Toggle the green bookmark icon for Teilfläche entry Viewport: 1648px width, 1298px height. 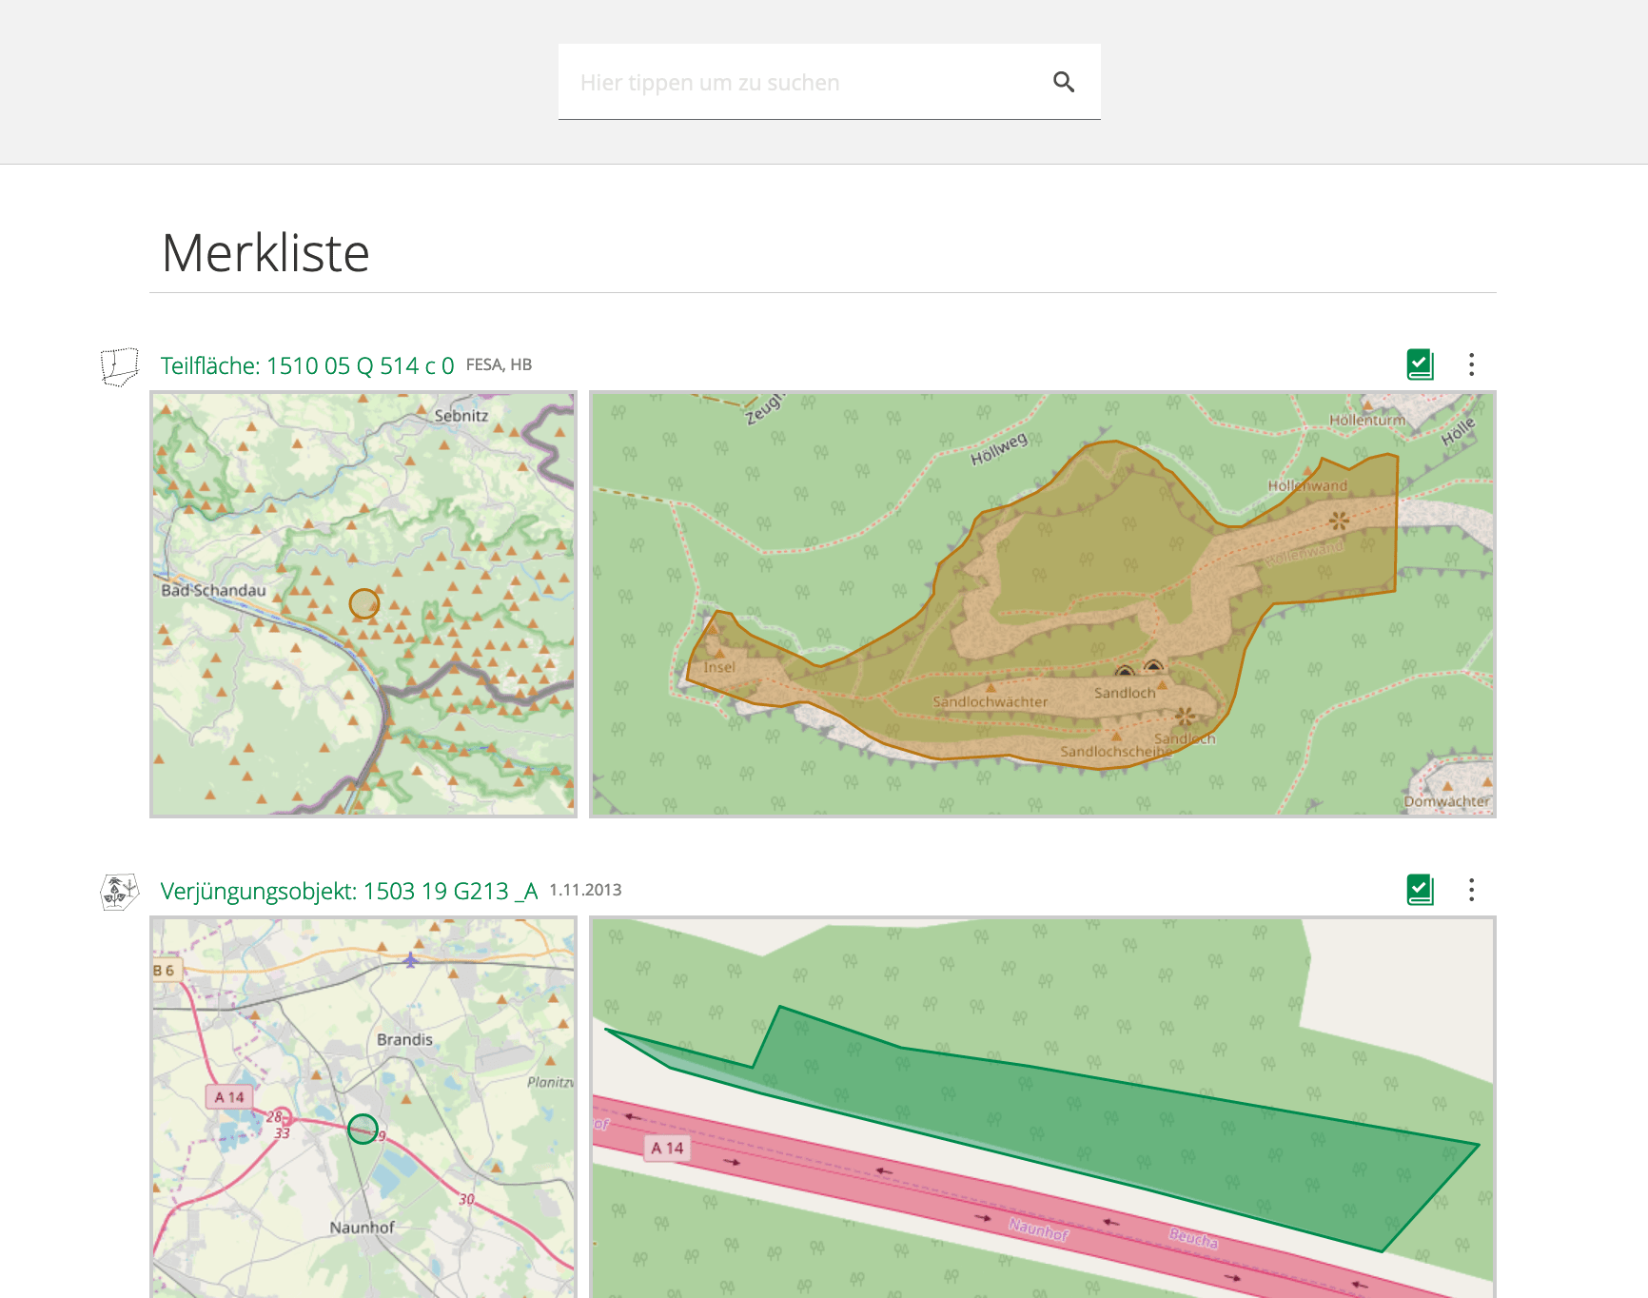1421,364
